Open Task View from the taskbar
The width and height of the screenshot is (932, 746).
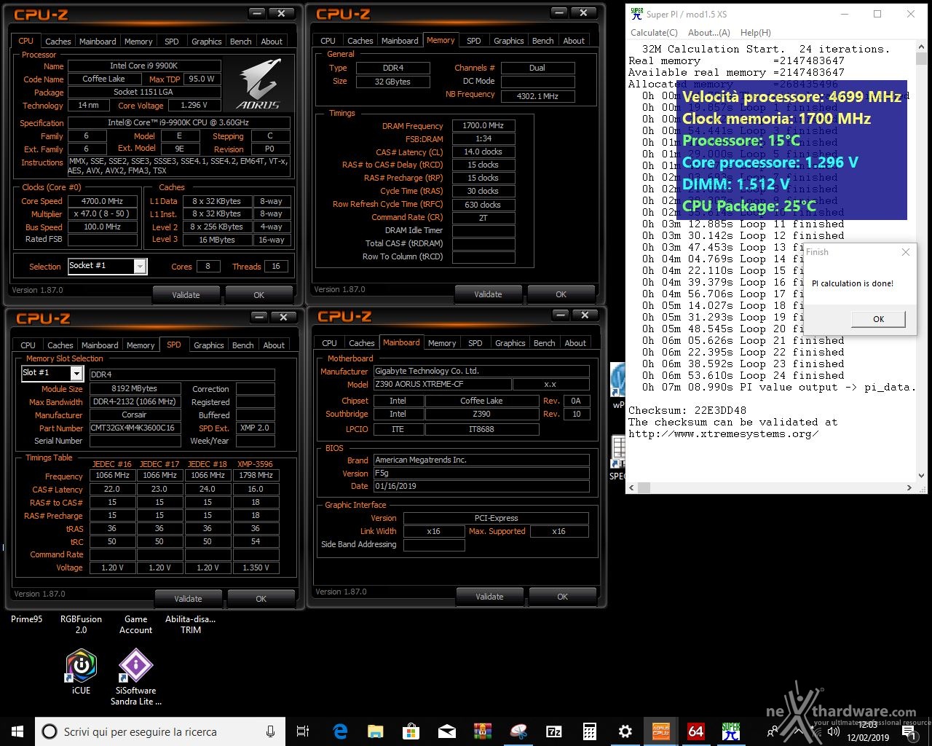point(303,731)
